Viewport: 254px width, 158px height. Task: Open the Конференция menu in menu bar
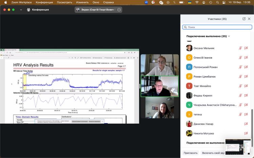44,2
